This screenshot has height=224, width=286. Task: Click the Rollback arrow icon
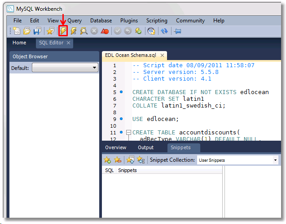128,31
